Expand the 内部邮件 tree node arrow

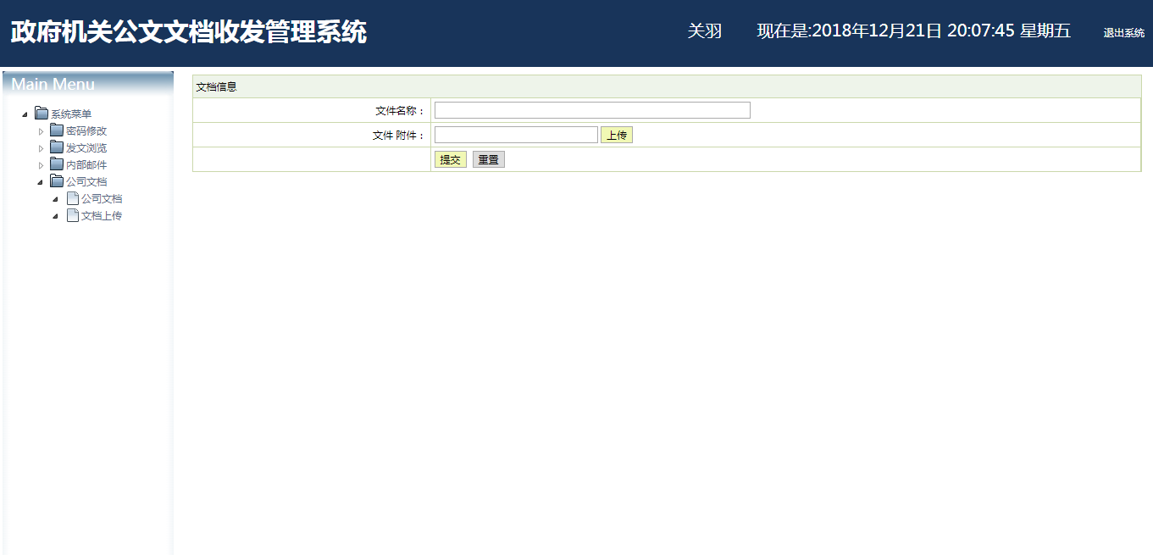tap(40, 165)
